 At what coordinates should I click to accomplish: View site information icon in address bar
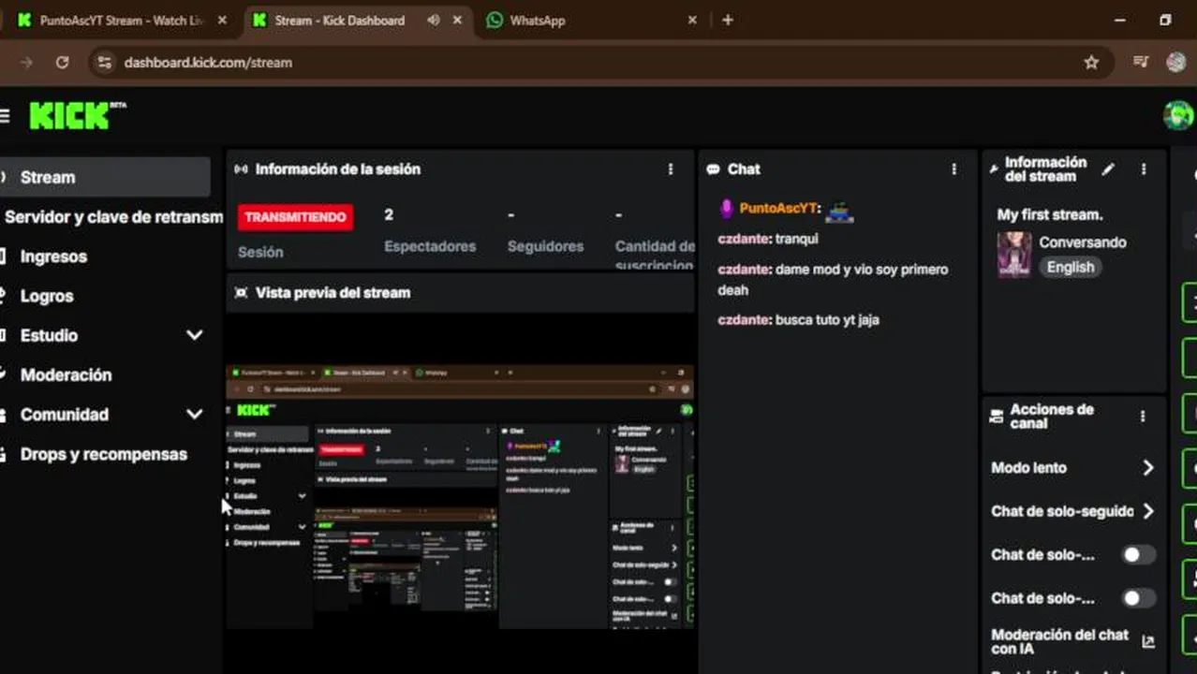pyautogui.click(x=104, y=63)
